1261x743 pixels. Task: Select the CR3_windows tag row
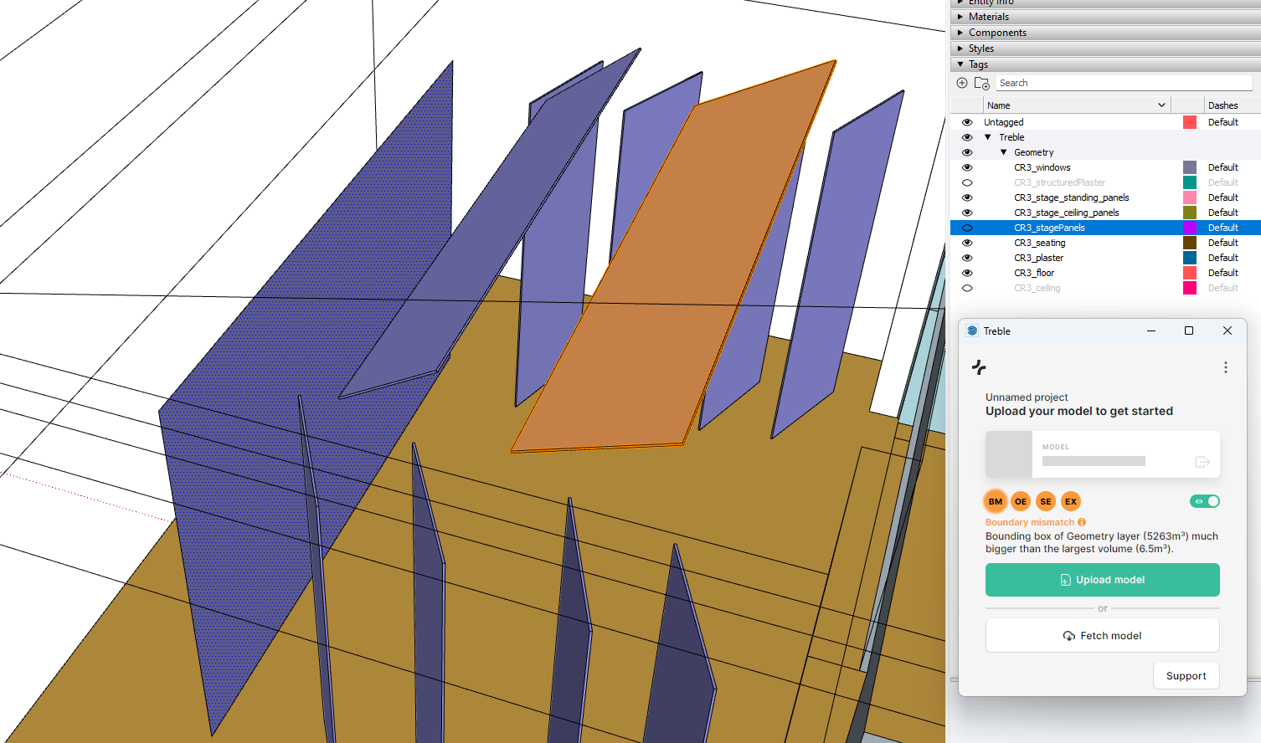point(1105,167)
